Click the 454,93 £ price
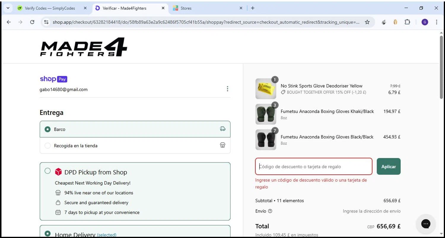This screenshot has width=445, height=238. pyautogui.click(x=392, y=137)
